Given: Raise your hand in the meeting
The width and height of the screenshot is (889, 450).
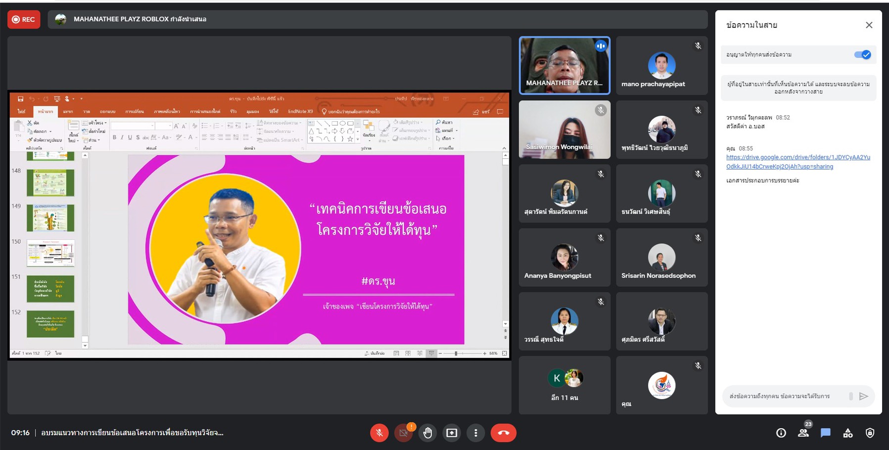Looking at the screenshot, I should click(x=427, y=433).
